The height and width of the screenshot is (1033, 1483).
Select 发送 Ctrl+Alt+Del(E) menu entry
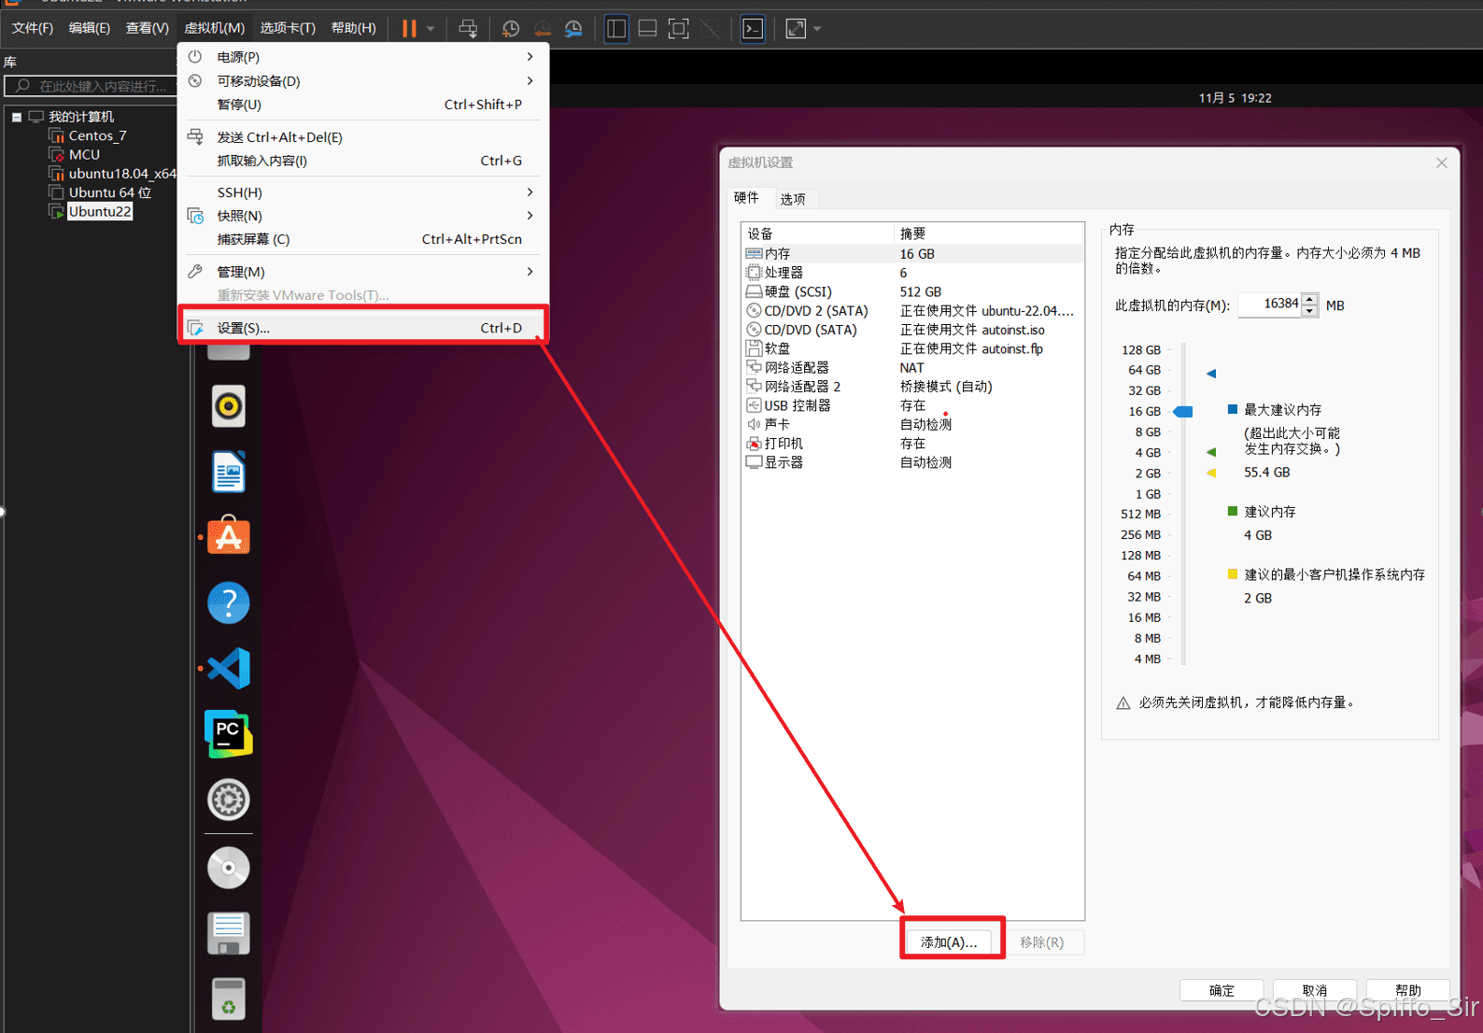coord(362,137)
